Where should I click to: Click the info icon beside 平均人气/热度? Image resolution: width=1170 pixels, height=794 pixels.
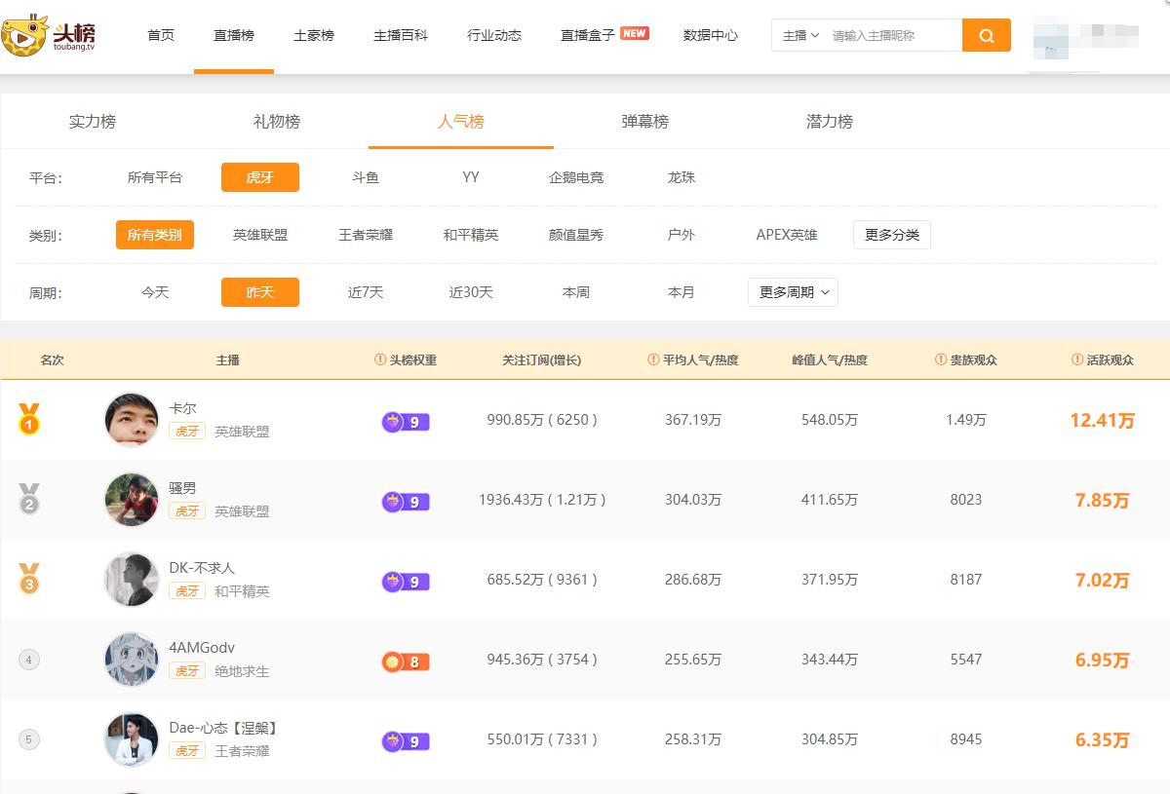[653, 359]
